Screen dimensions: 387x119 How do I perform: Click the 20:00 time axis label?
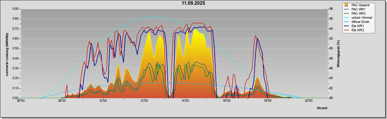point(308,100)
